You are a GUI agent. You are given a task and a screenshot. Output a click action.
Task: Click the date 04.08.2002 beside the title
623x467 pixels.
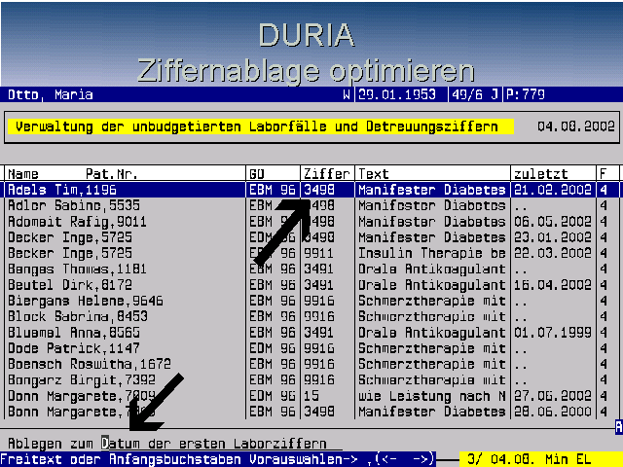click(576, 126)
